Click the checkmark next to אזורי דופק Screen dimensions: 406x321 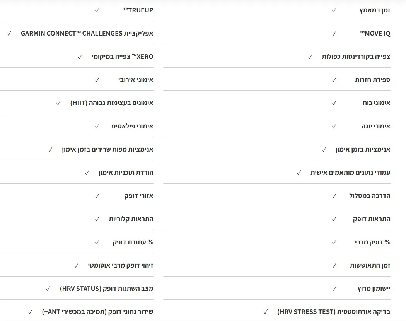[97, 196]
